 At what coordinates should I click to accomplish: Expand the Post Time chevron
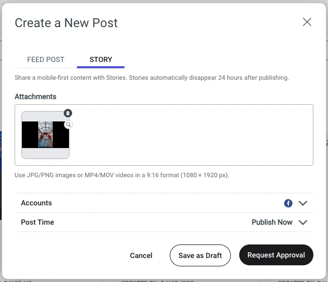(x=303, y=222)
